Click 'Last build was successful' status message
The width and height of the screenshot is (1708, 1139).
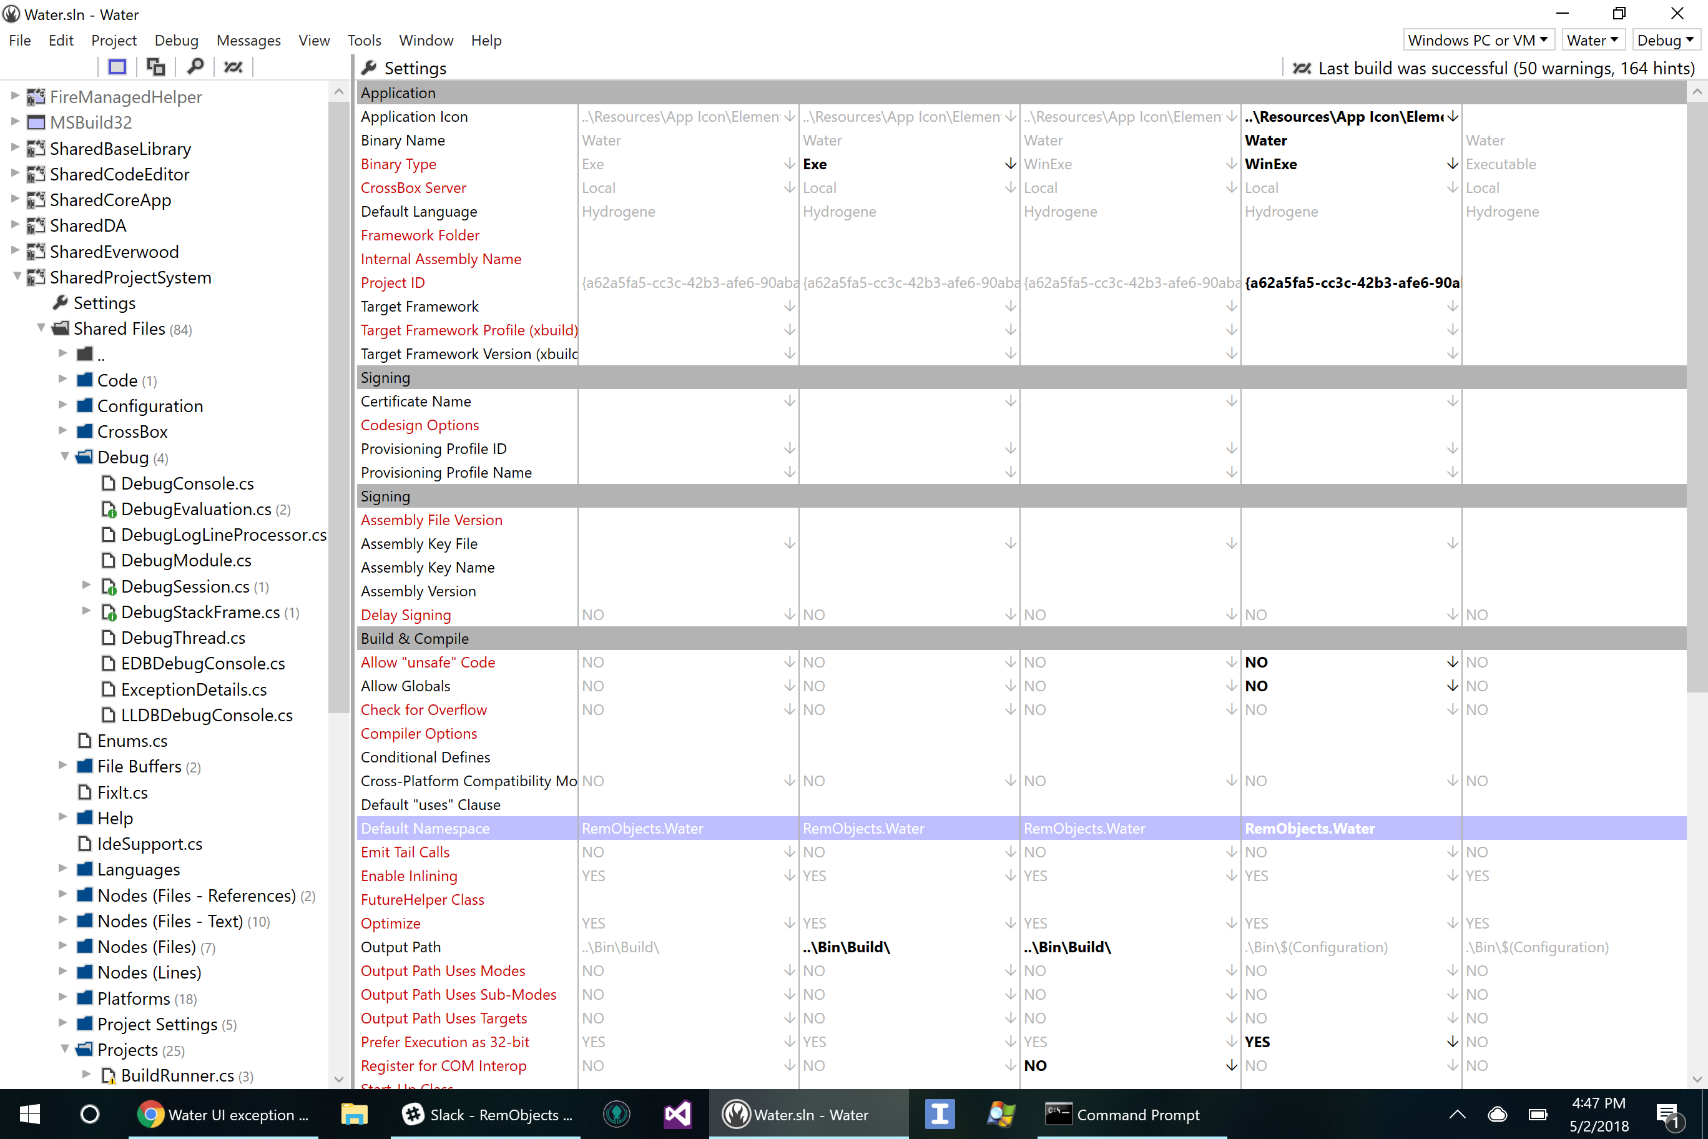tap(1507, 68)
